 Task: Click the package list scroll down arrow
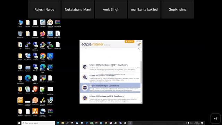[141, 102]
